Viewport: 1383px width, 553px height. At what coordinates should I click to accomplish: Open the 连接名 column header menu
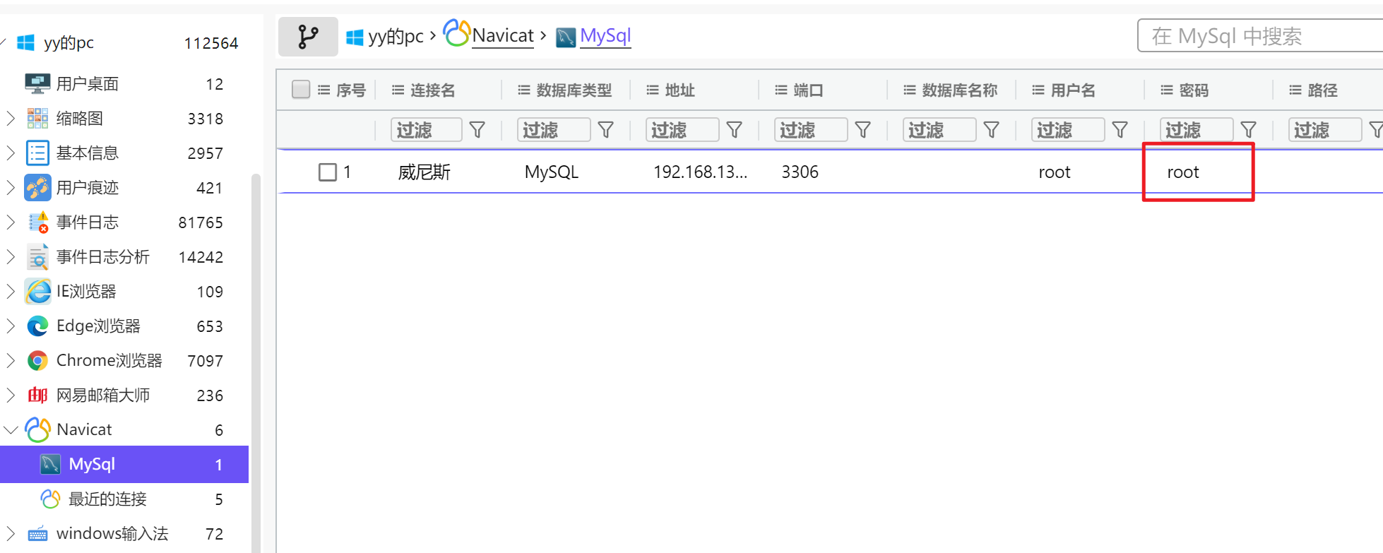click(x=398, y=90)
